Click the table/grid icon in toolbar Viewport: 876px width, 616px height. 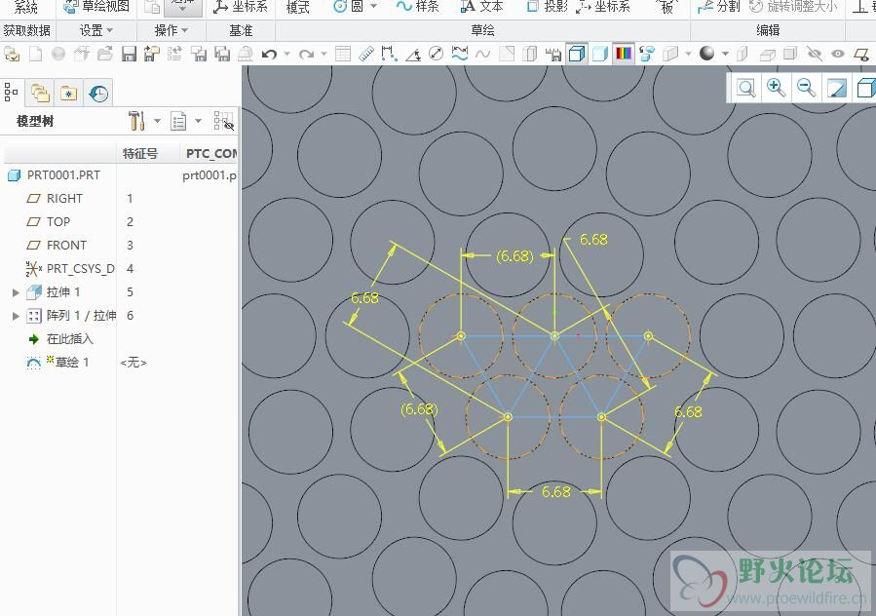point(343,55)
